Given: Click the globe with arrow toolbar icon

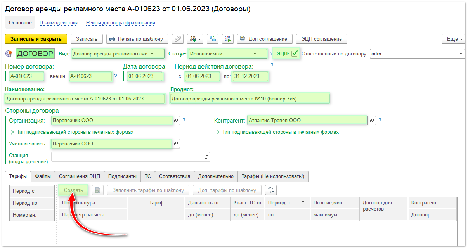Looking at the screenshot, I should tap(227, 39).
